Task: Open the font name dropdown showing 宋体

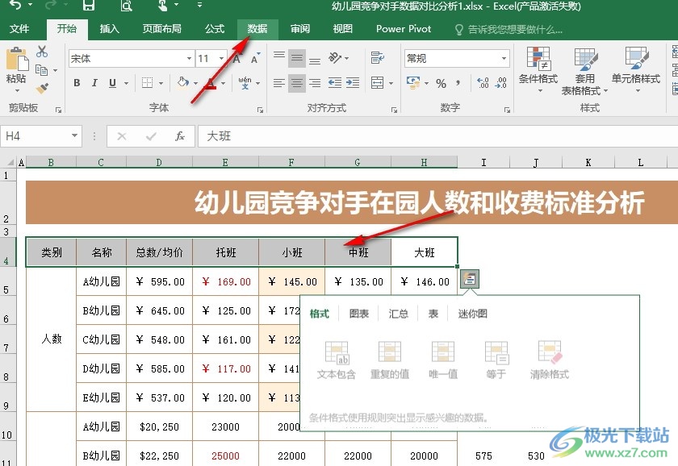Action: (x=189, y=59)
